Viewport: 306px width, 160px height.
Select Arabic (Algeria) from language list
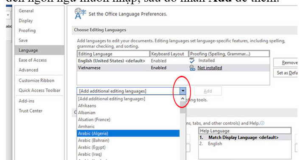pyautogui.click(x=128, y=133)
